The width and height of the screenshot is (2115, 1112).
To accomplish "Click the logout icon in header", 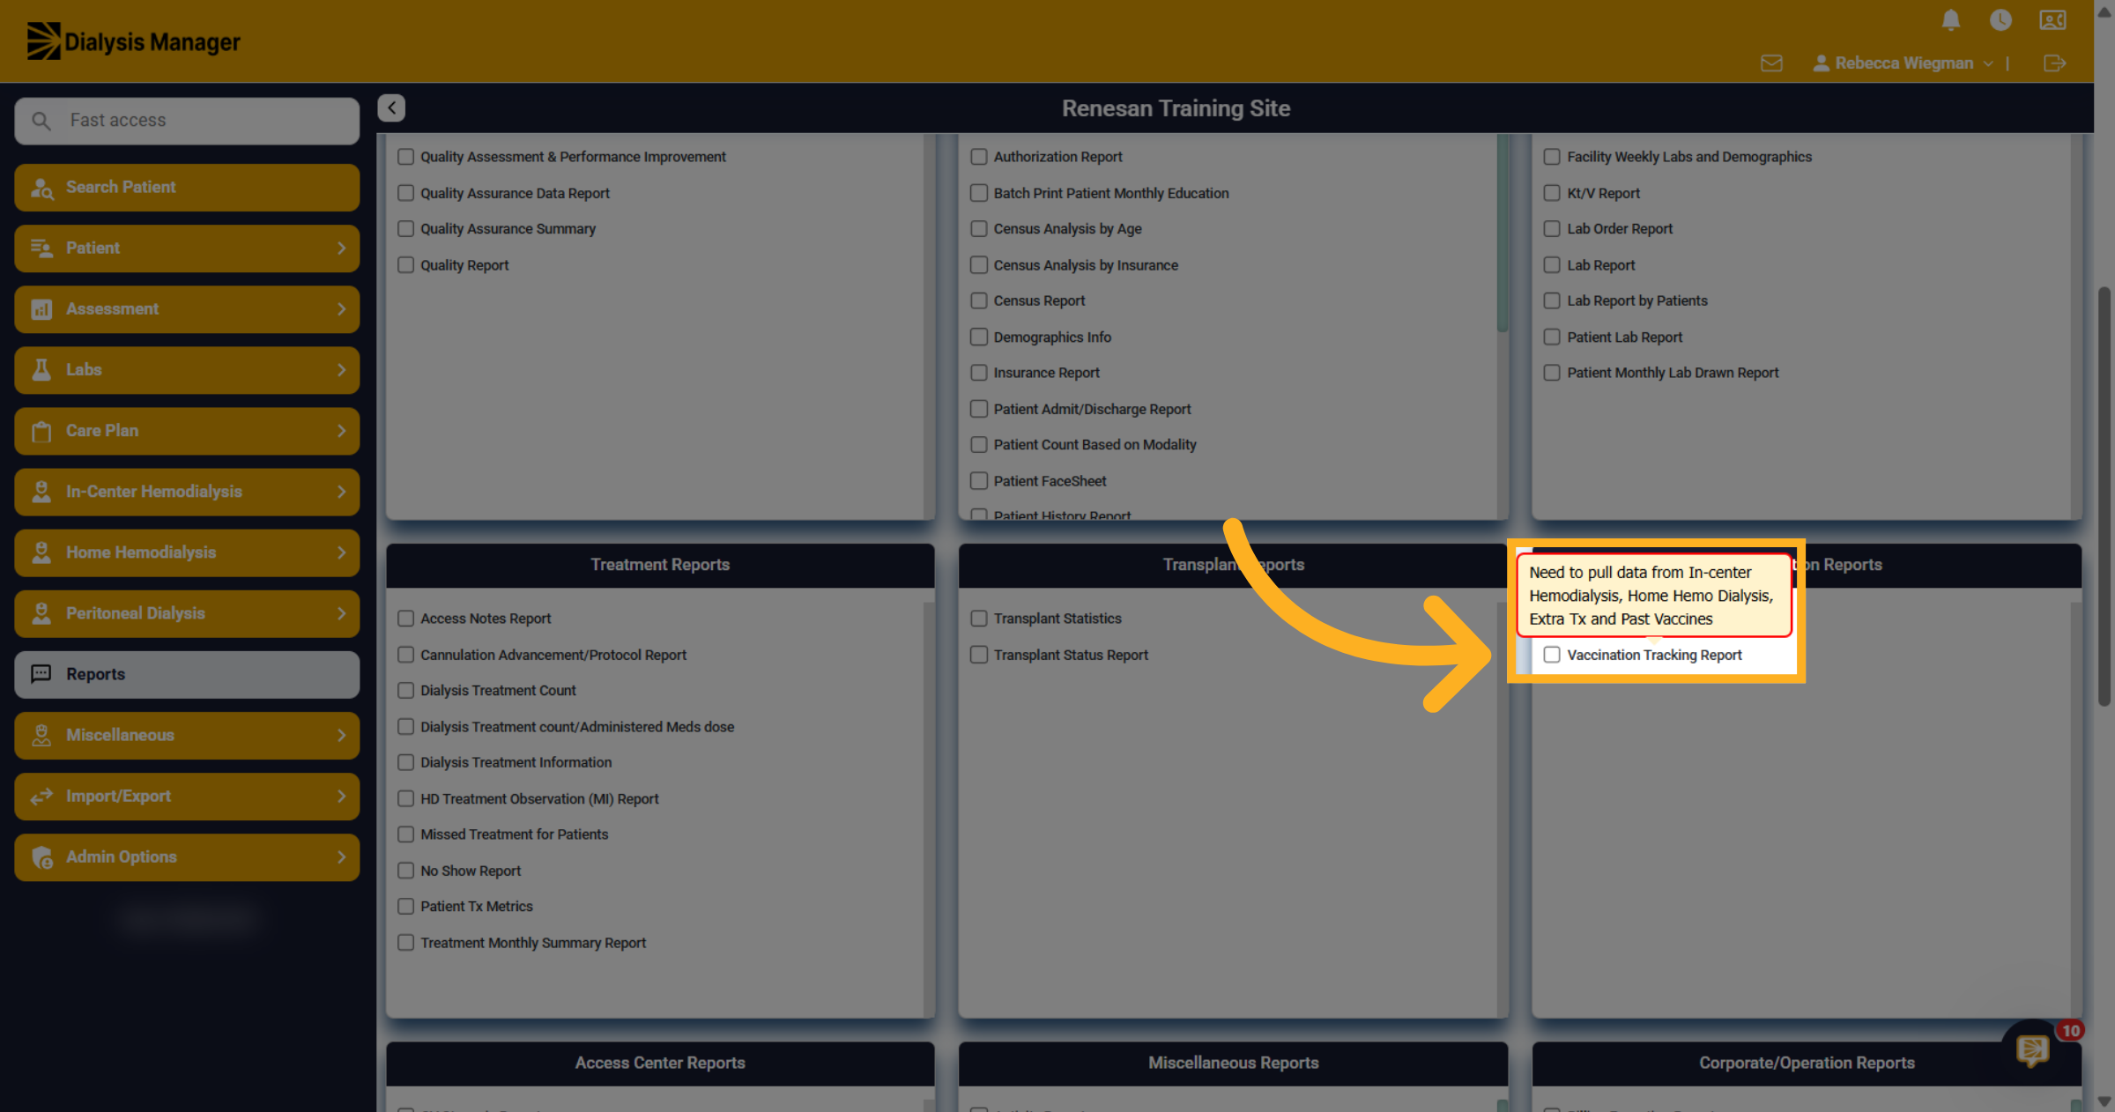I will 2054,63.
